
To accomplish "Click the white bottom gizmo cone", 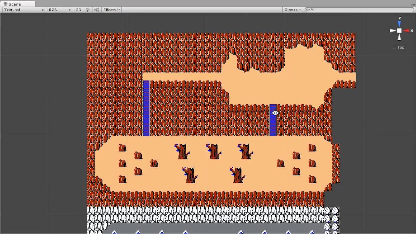I will [x=399, y=37].
